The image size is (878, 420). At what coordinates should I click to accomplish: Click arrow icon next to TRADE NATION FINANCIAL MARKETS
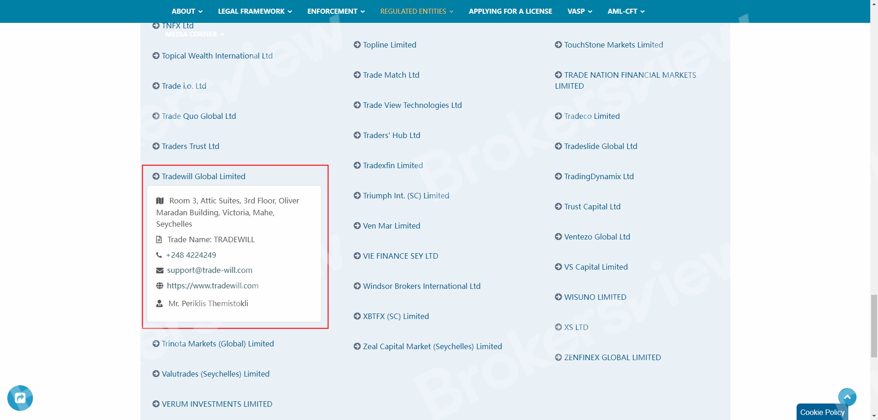pyautogui.click(x=558, y=75)
